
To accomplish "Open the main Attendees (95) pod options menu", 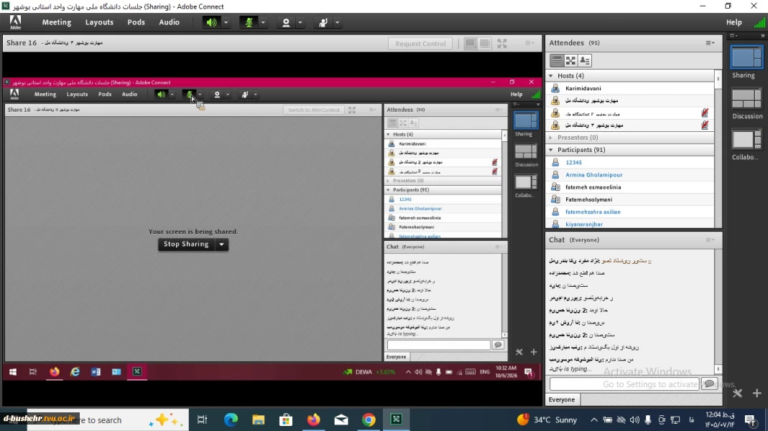I will pyautogui.click(x=710, y=43).
